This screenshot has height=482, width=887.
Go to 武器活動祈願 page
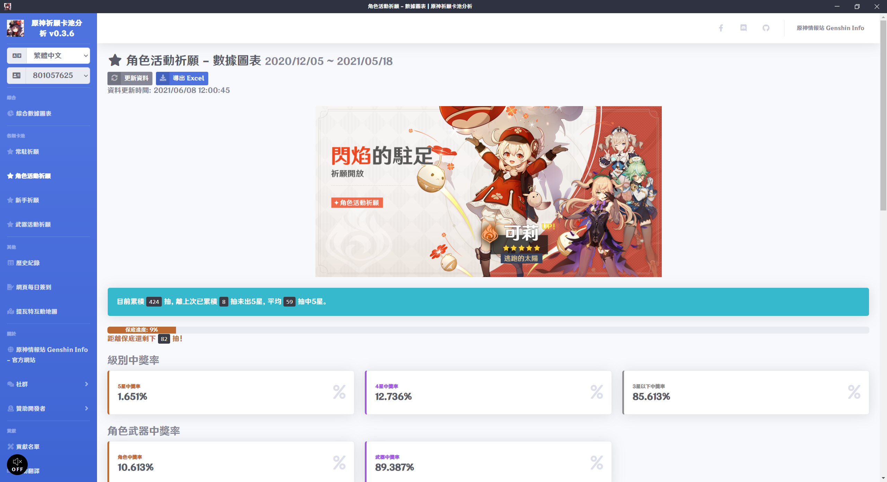(33, 224)
